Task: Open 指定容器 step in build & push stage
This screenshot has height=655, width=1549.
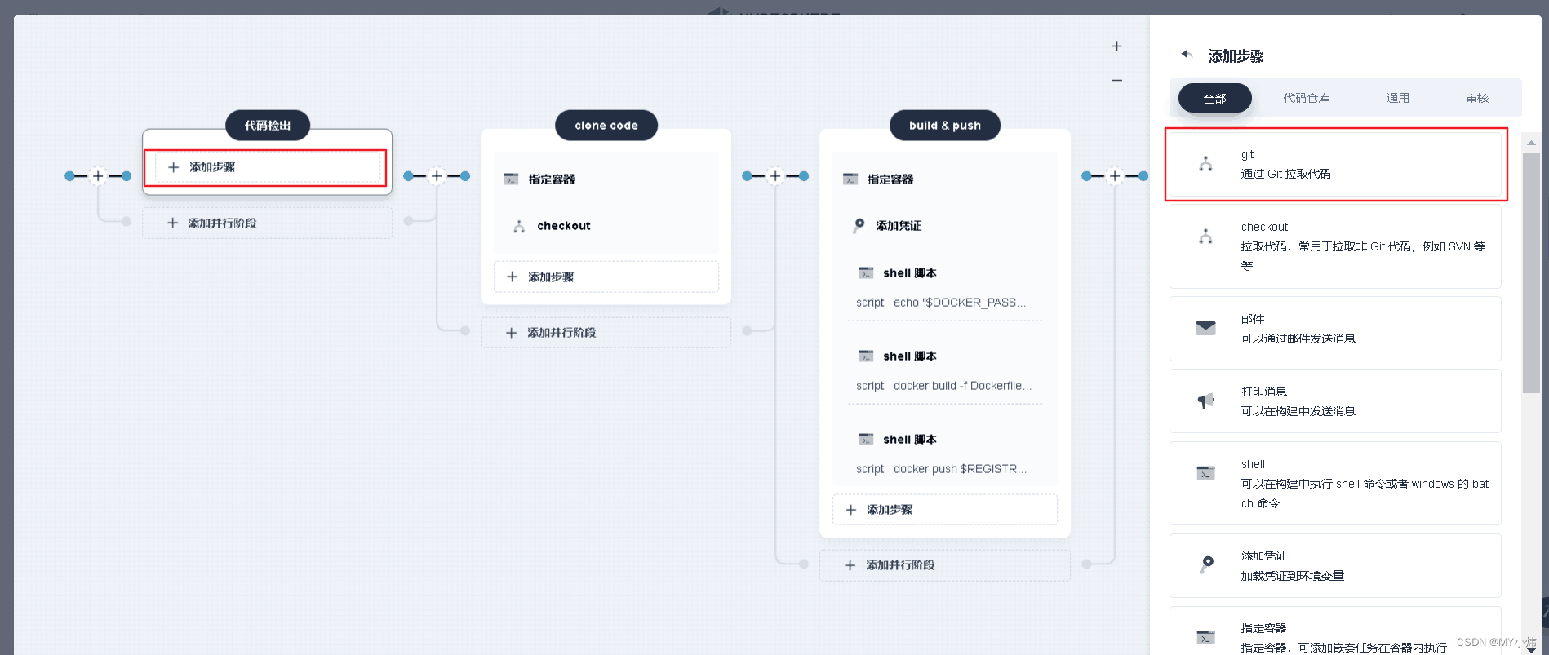Action: (945, 179)
